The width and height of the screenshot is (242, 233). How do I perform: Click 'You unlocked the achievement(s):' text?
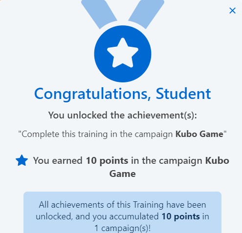pos(123,116)
